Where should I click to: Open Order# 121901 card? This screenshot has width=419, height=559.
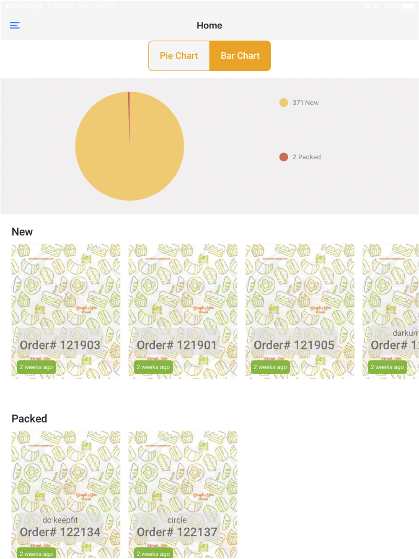point(183,312)
